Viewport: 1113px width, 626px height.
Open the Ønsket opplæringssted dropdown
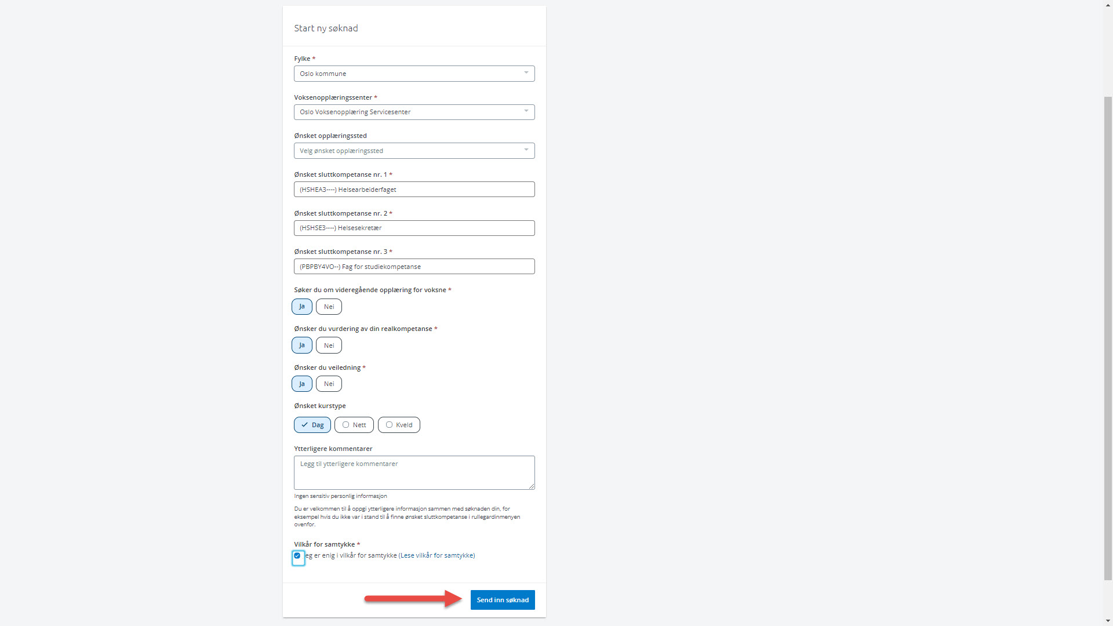click(x=414, y=151)
